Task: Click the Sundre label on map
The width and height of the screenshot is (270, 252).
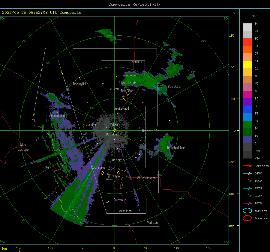Action: tap(91, 124)
